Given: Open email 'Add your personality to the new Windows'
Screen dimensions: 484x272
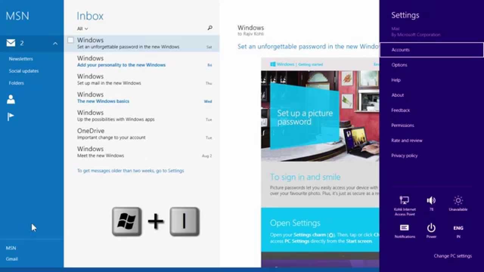Looking at the screenshot, I should point(142,61).
